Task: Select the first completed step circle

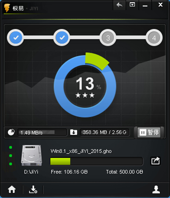Action: [x=15, y=37]
